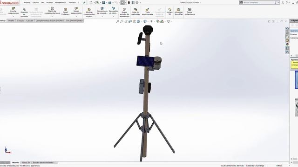This screenshot has height=167, width=298.
Task: Expand the Matriz de componente lineal dropdown arrow
Action: point(52,17)
